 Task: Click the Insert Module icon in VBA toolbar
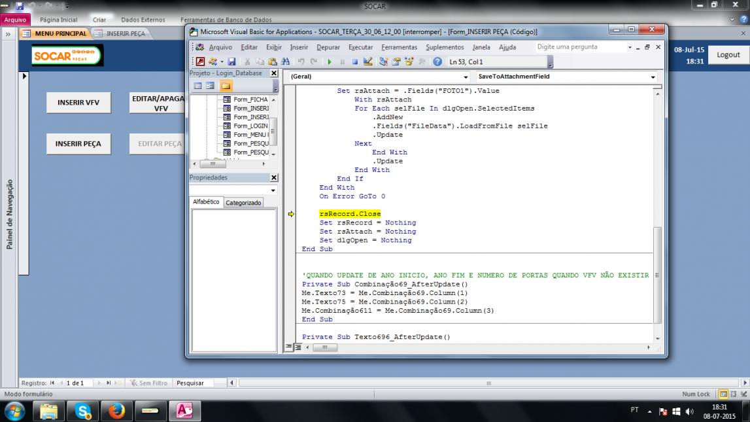[x=213, y=62]
